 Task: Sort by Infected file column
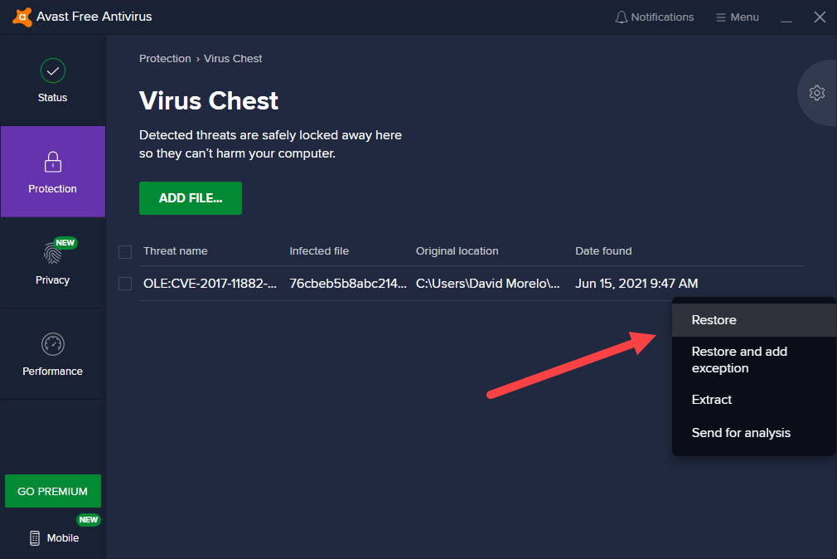pos(319,251)
